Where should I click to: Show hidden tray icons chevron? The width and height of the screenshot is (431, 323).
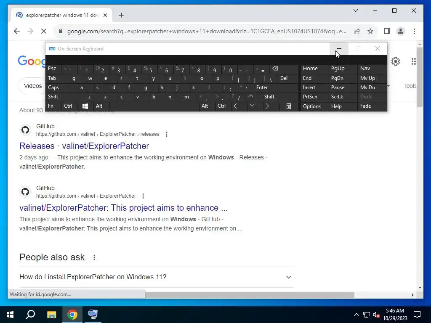pyautogui.click(x=356, y=315)
